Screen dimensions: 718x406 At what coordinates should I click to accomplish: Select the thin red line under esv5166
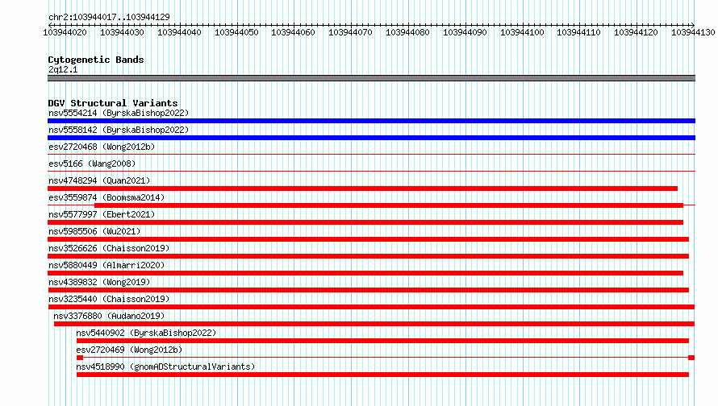pos(371,172)
